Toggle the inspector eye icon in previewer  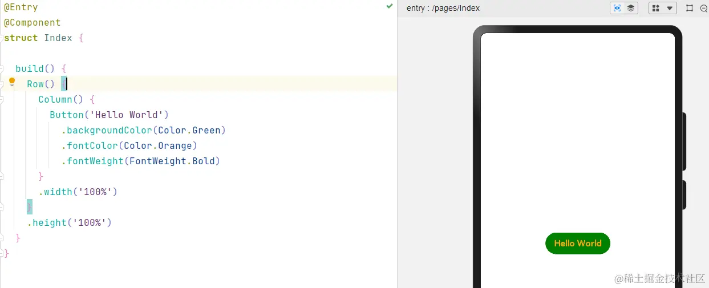617,8
